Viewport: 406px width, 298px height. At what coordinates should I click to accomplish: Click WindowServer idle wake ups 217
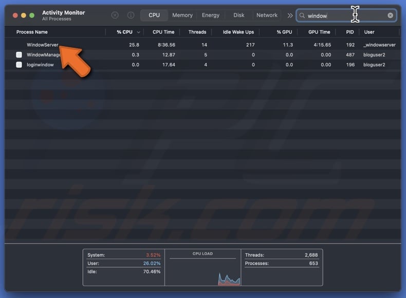point(250,45)
